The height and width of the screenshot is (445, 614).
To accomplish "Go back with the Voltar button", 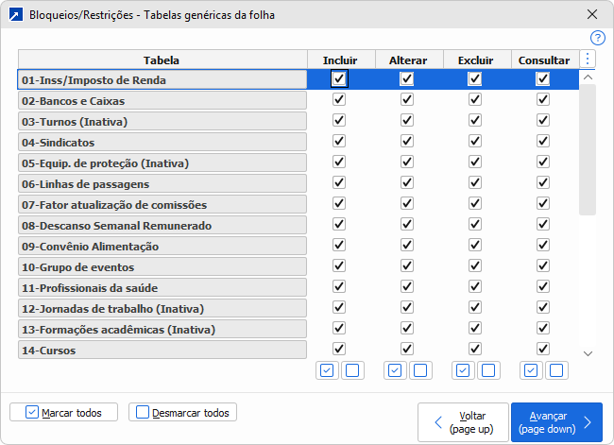I will 463,422.
